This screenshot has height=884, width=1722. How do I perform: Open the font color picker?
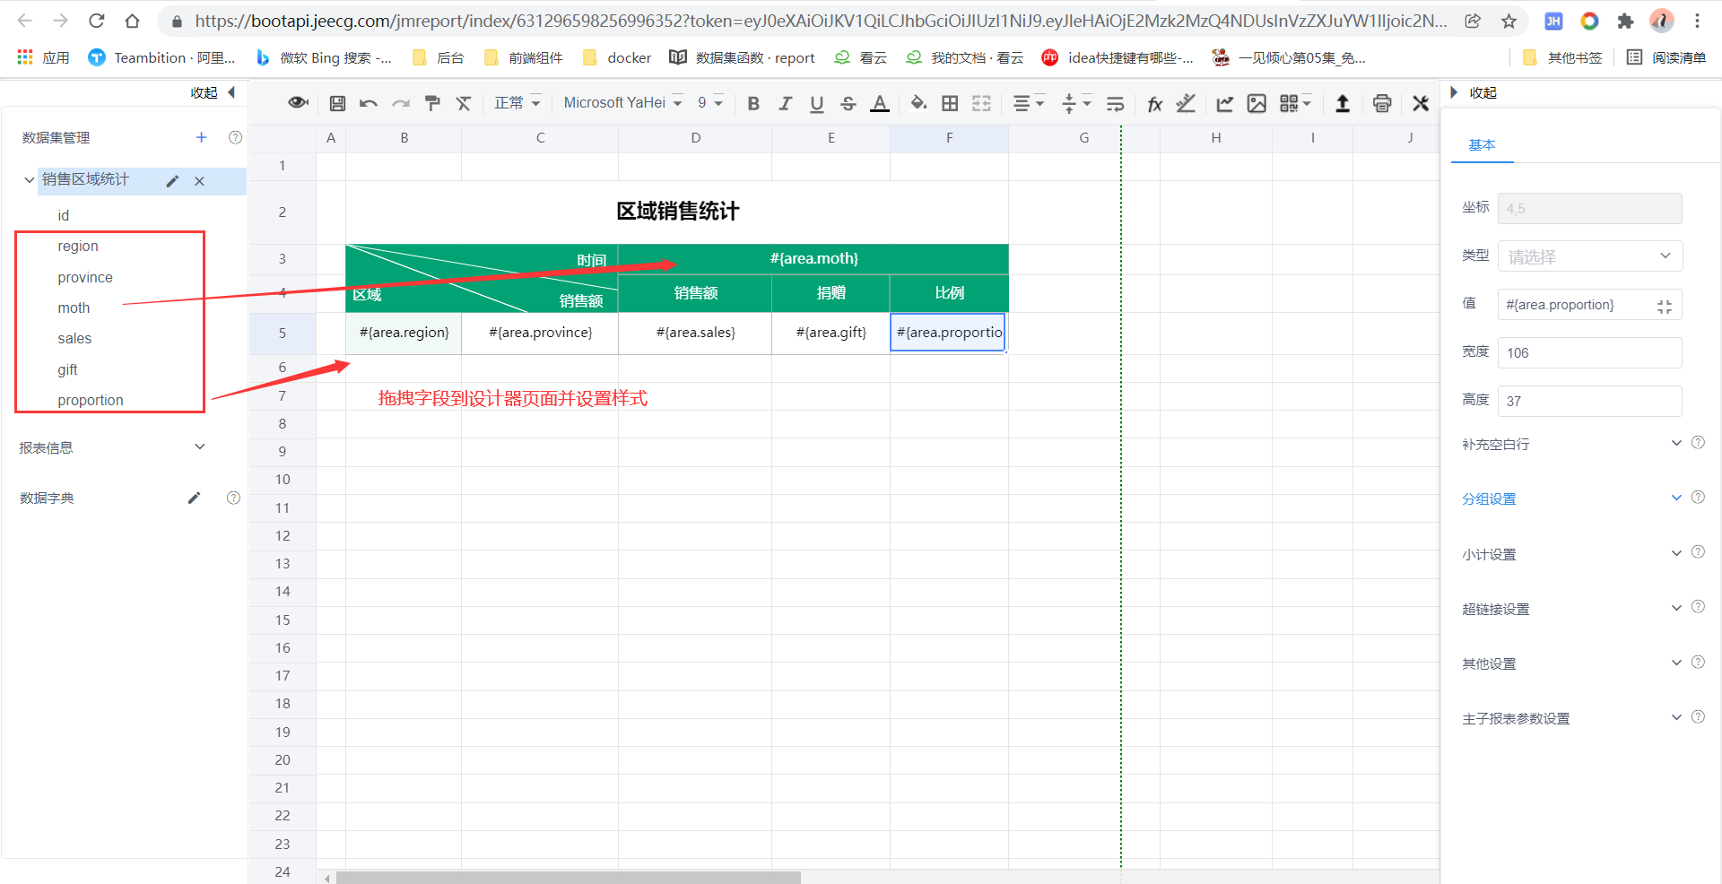tap(880, 104)
